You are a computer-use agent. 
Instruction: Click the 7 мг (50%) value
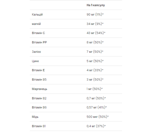tap(95, 52)
